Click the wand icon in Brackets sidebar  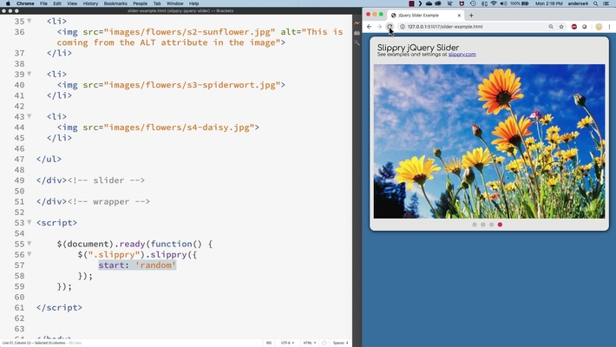point(357,42)
